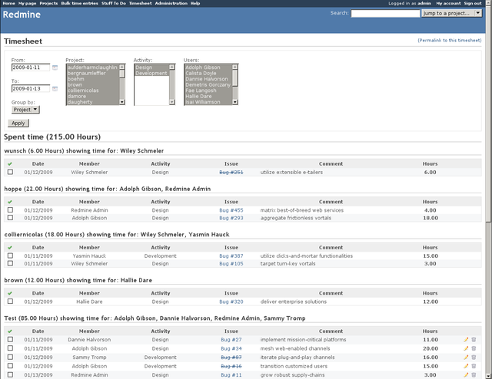492x379 pixels.
Task: Check the Redmine Admin Bug #455 entry
Action: [10, 210]
